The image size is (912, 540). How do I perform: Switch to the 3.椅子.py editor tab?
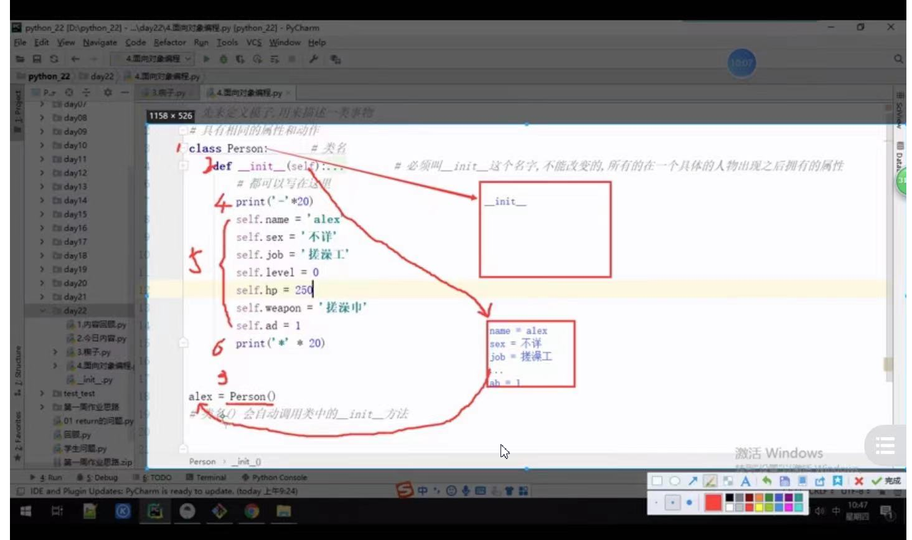[x=168, y=93]
